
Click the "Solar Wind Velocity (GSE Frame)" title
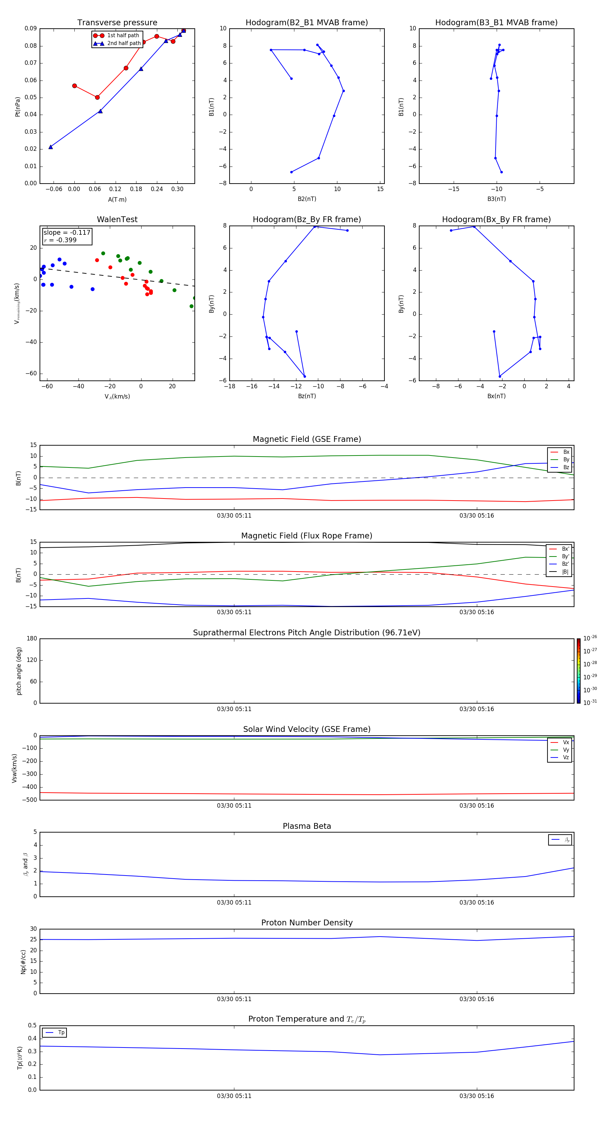point(307,730)
